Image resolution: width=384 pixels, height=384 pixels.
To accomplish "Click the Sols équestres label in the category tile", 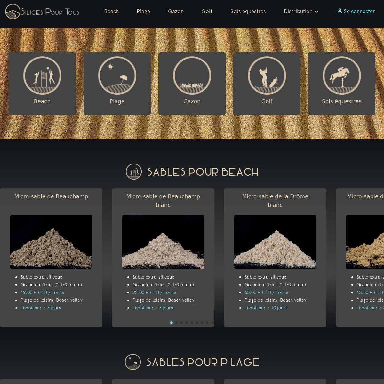I will [x=342, y=101].
